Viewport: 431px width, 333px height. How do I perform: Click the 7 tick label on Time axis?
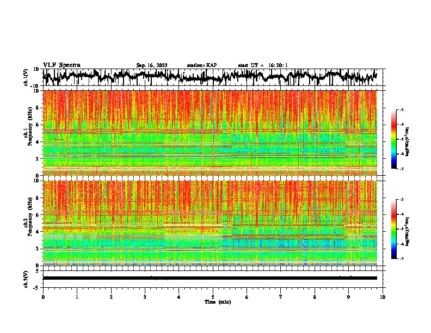pyautogui.click(x=281, y=297)
